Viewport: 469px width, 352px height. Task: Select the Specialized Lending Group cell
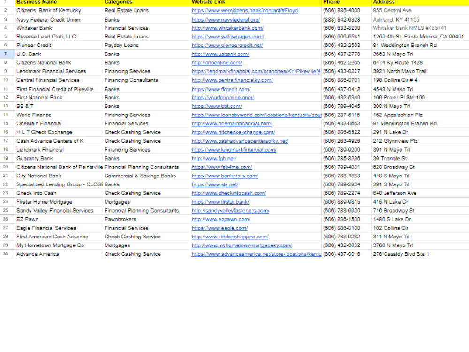click(x=59, y=184)
